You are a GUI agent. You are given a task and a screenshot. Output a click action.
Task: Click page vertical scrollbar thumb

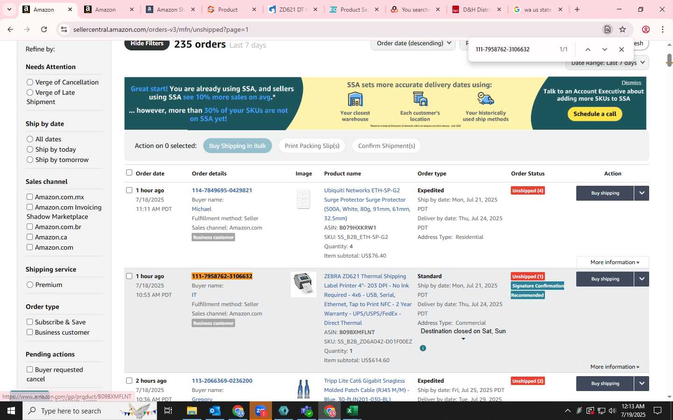pos(669,60)
